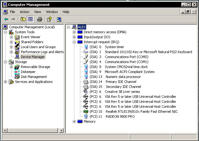Click the Shared Folders icon
The height and width of the screenshot is (141, 199).
(x=17, y=42)
